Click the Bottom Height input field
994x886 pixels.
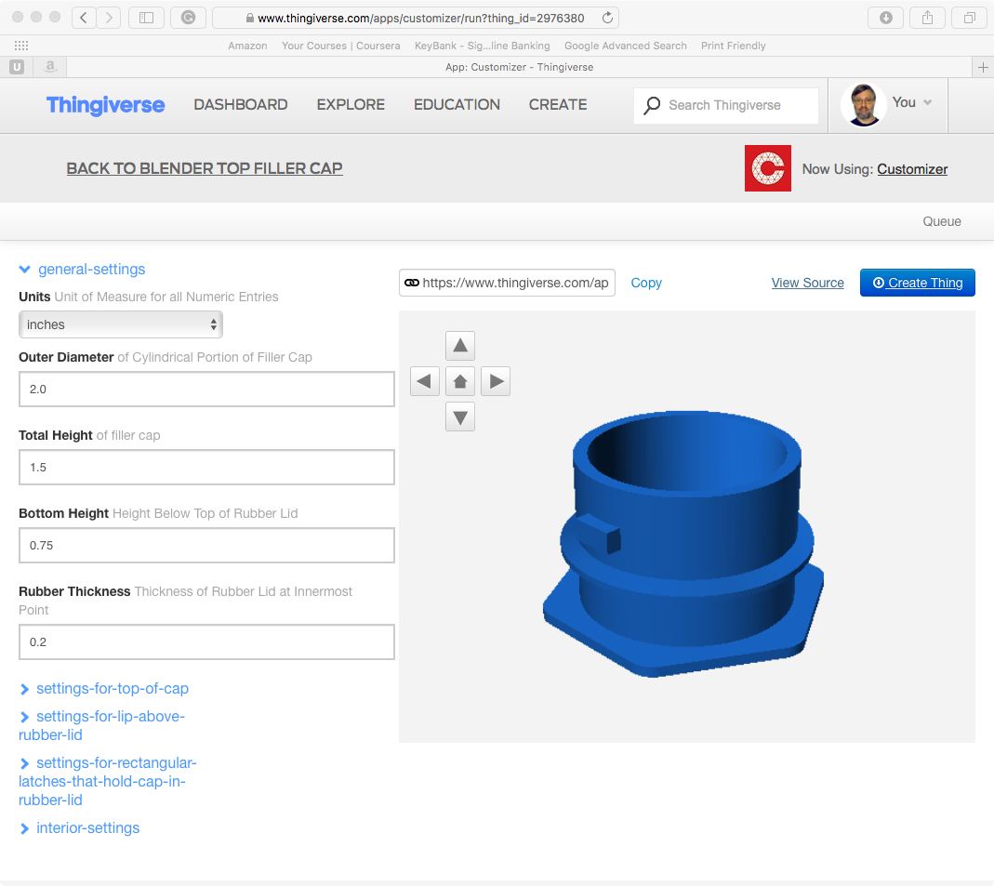click(206, 545)
